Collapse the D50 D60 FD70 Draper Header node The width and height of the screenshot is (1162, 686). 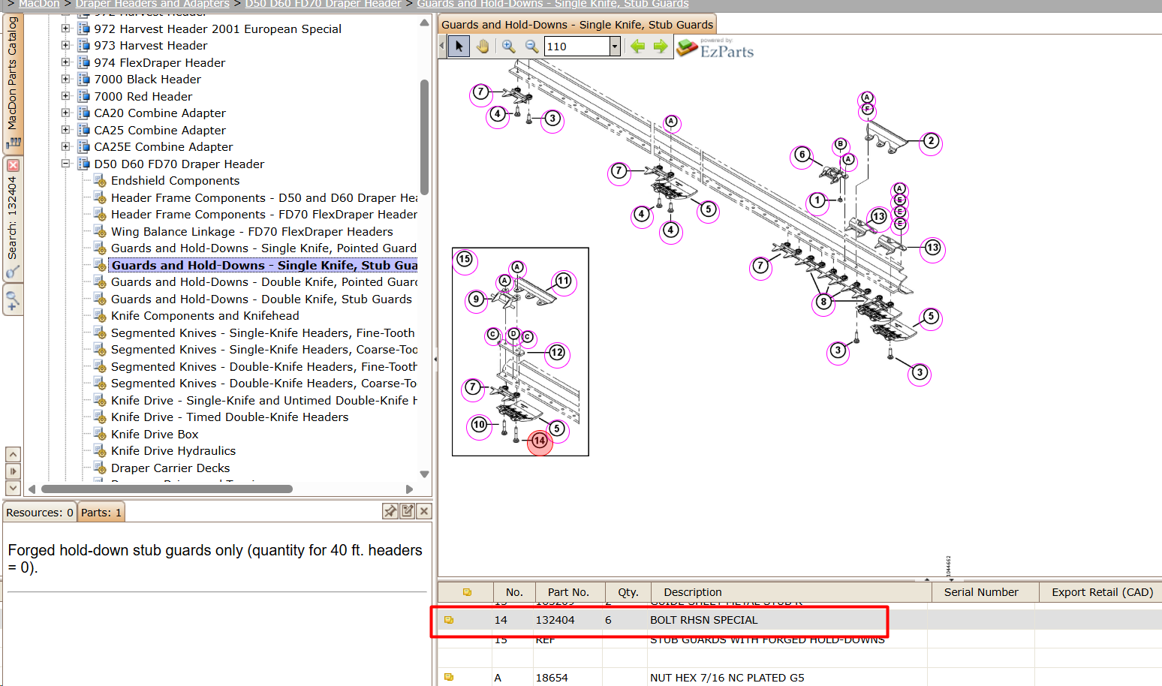tap(65, 164)
